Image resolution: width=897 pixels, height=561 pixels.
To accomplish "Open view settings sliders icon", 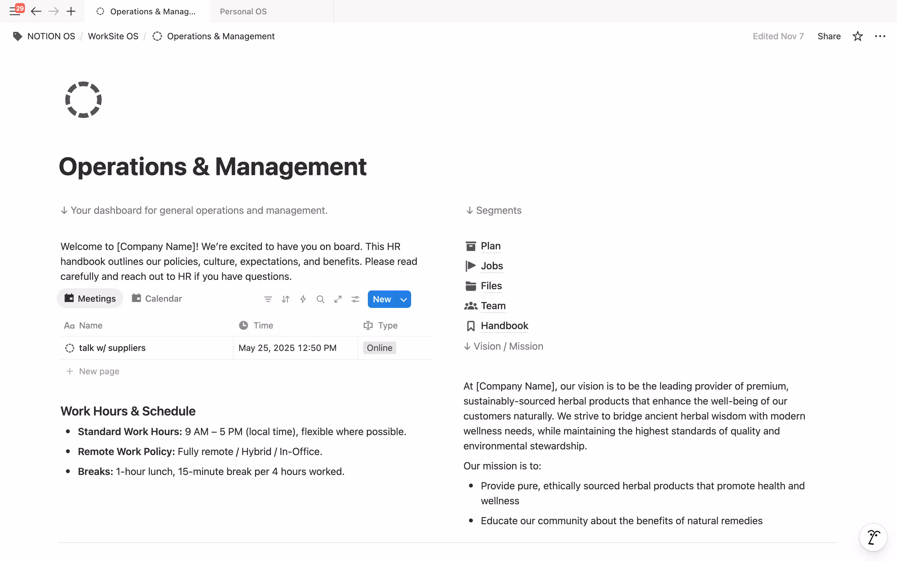I will coord(355,299).
